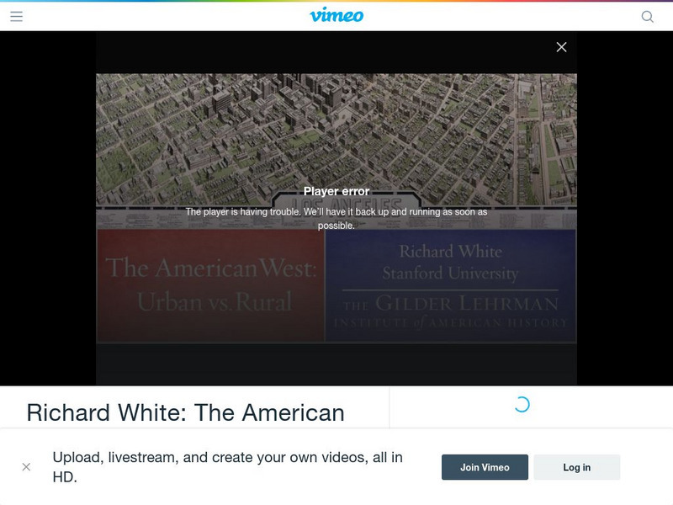673x505 pixels.
Task: Click the loading spinner in the sidebar
Action: coord(522,405)
